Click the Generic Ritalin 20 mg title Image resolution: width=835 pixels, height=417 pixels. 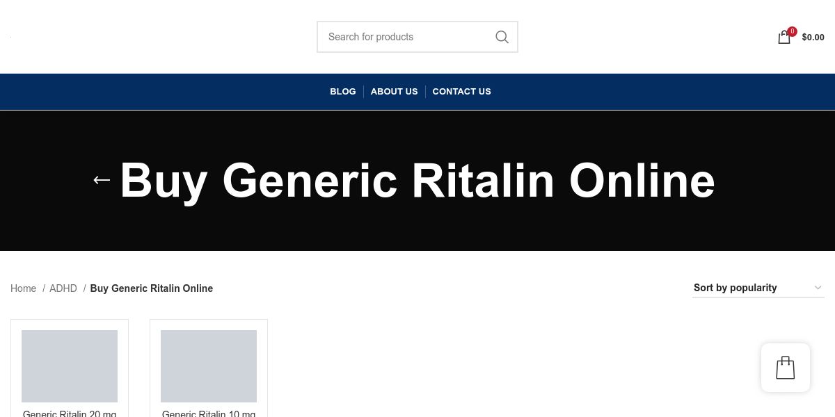coord(70,414)
